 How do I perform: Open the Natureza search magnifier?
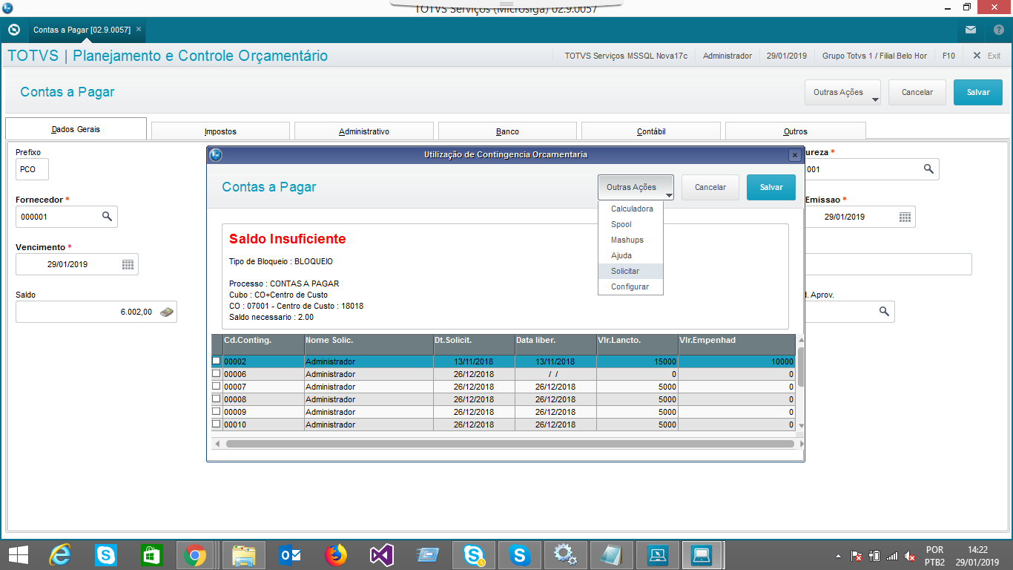pyautogui.click(x=928, y=169)
